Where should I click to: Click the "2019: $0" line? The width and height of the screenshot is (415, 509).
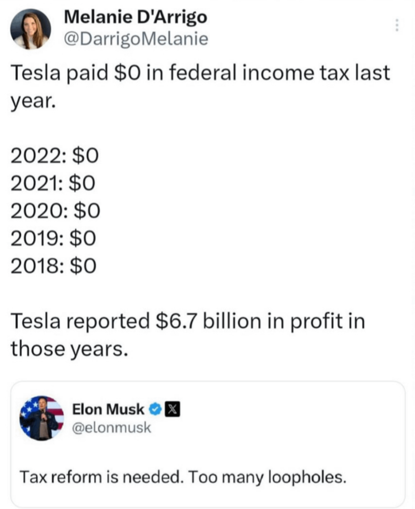point(53,239)
